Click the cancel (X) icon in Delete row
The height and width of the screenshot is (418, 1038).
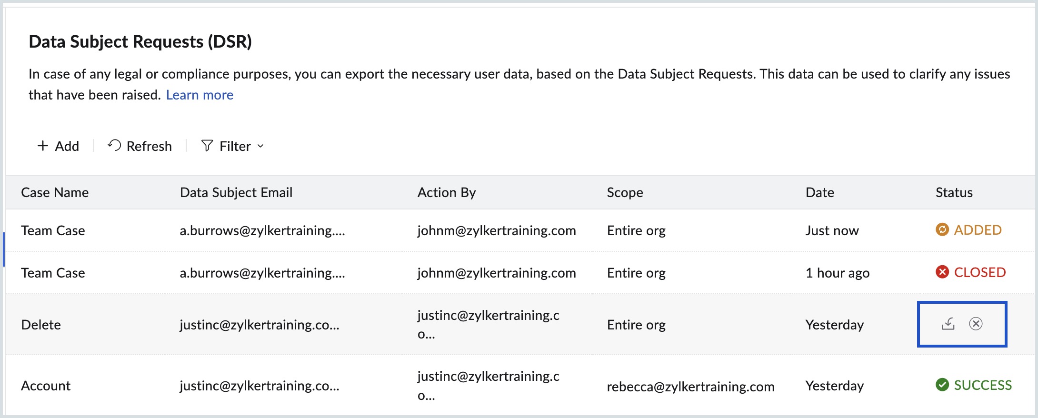[x=976, y=324]
